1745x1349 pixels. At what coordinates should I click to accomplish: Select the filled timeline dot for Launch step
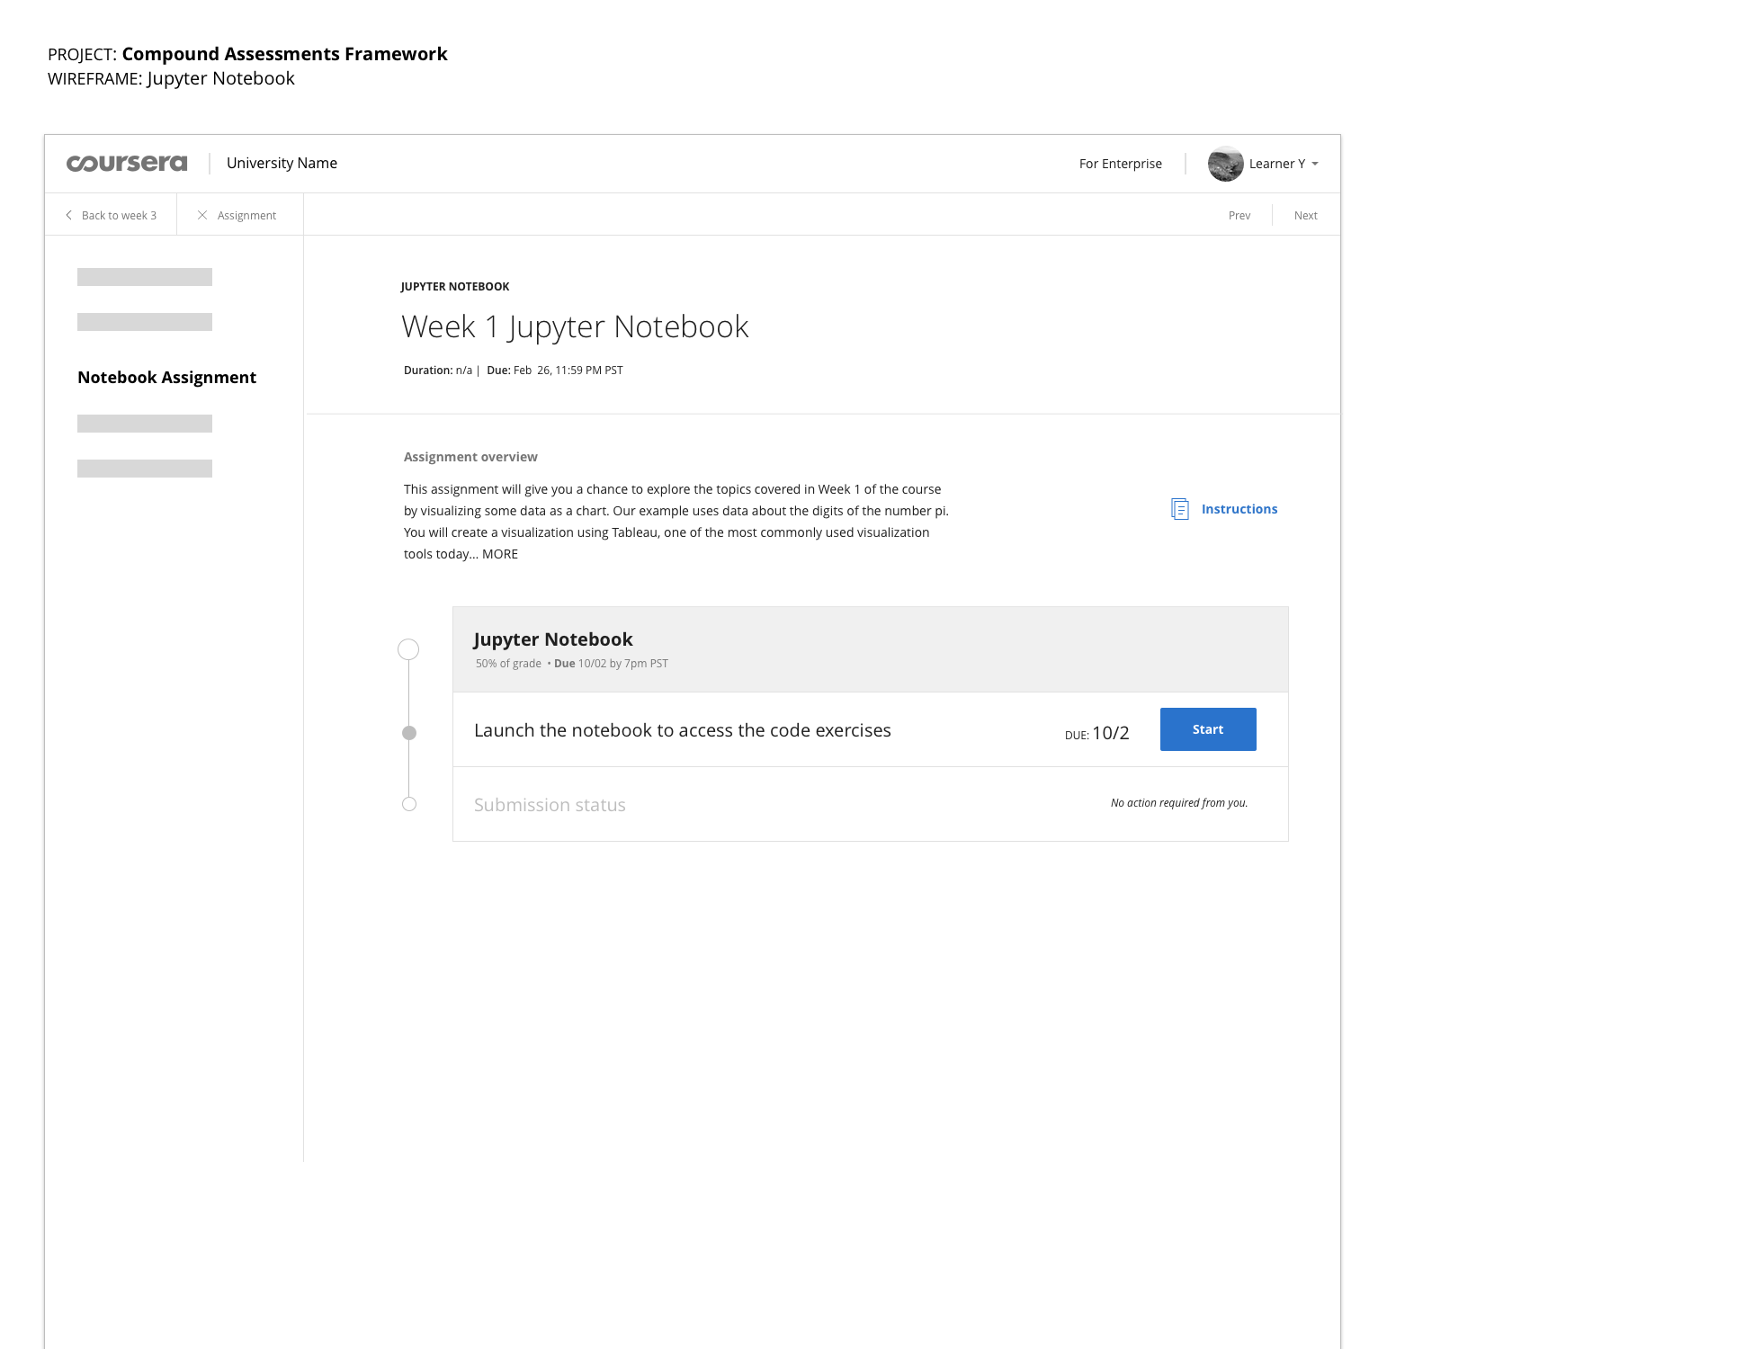pos(409,733)
